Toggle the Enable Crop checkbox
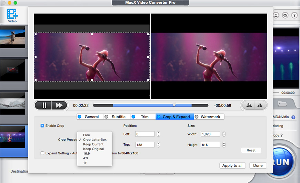The height and width of the screenshot is (183, 300). point(42,126)
